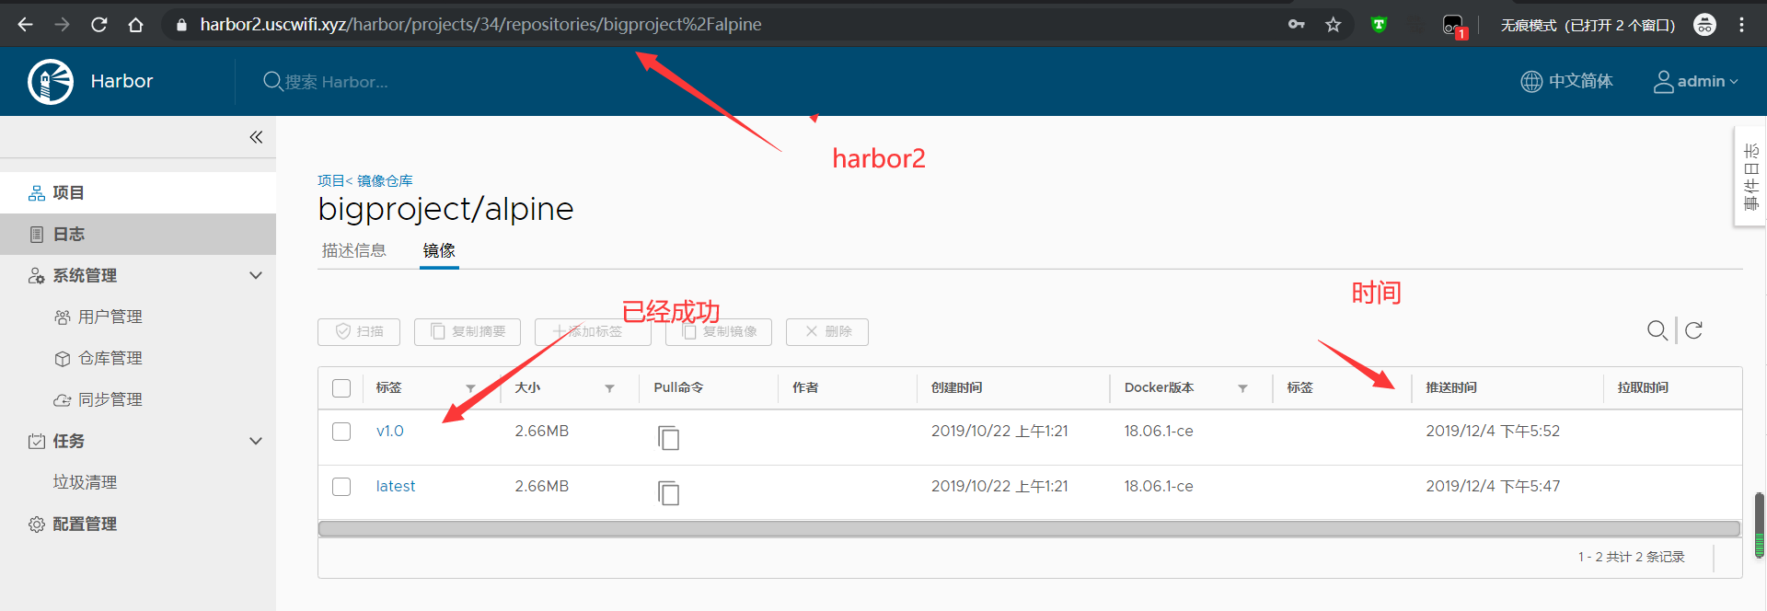Open the side event log panel tab
Screen dimensions: 1767x611
(1750, 176)
